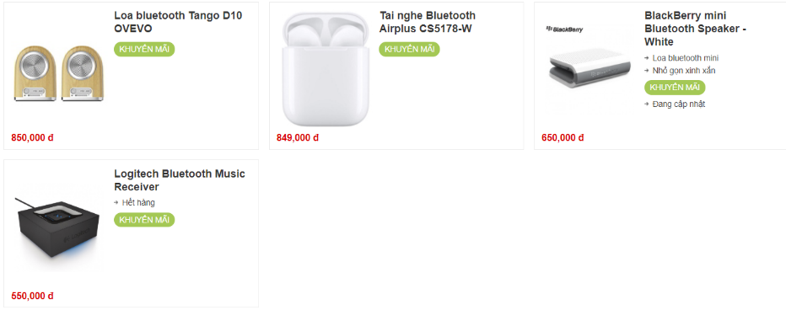The width and height of the screenshot is (786, 310).
Task: Click KHUYẾN MÃI badge under Logitech receiver
Action: click(144, 219)
